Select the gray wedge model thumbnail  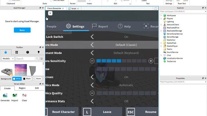click(33, 71)
